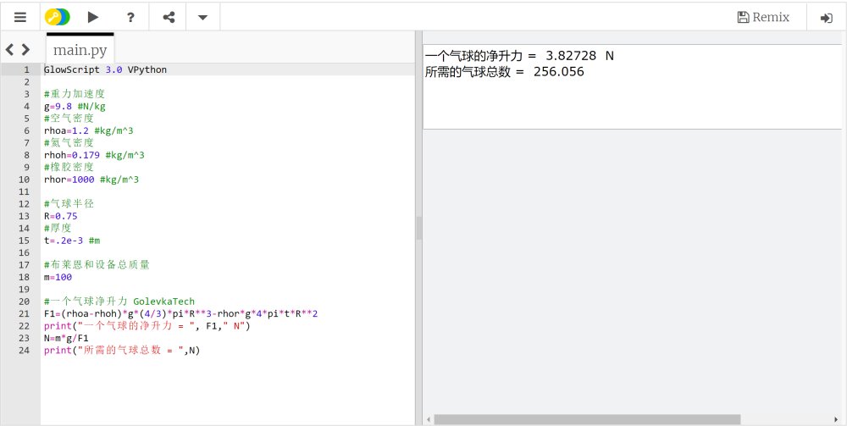Open the hamburger menu
This screenshot has height=426, width=847.
[x=20, y=17]
